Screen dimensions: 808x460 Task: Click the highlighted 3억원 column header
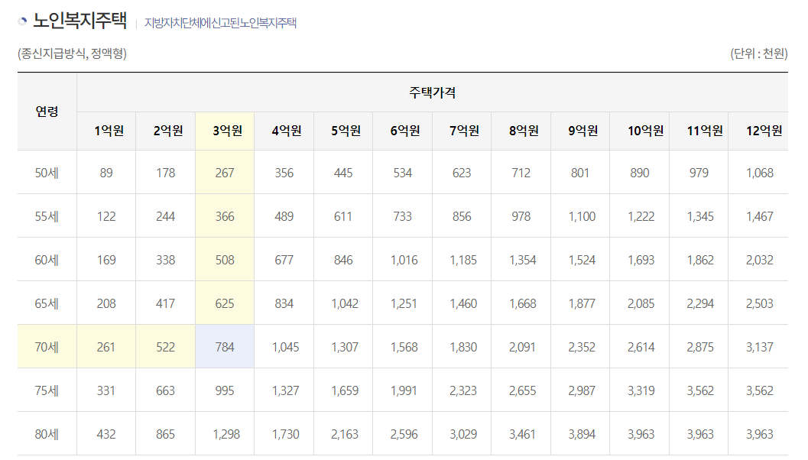pyautogui.click(x=225, y=131)
